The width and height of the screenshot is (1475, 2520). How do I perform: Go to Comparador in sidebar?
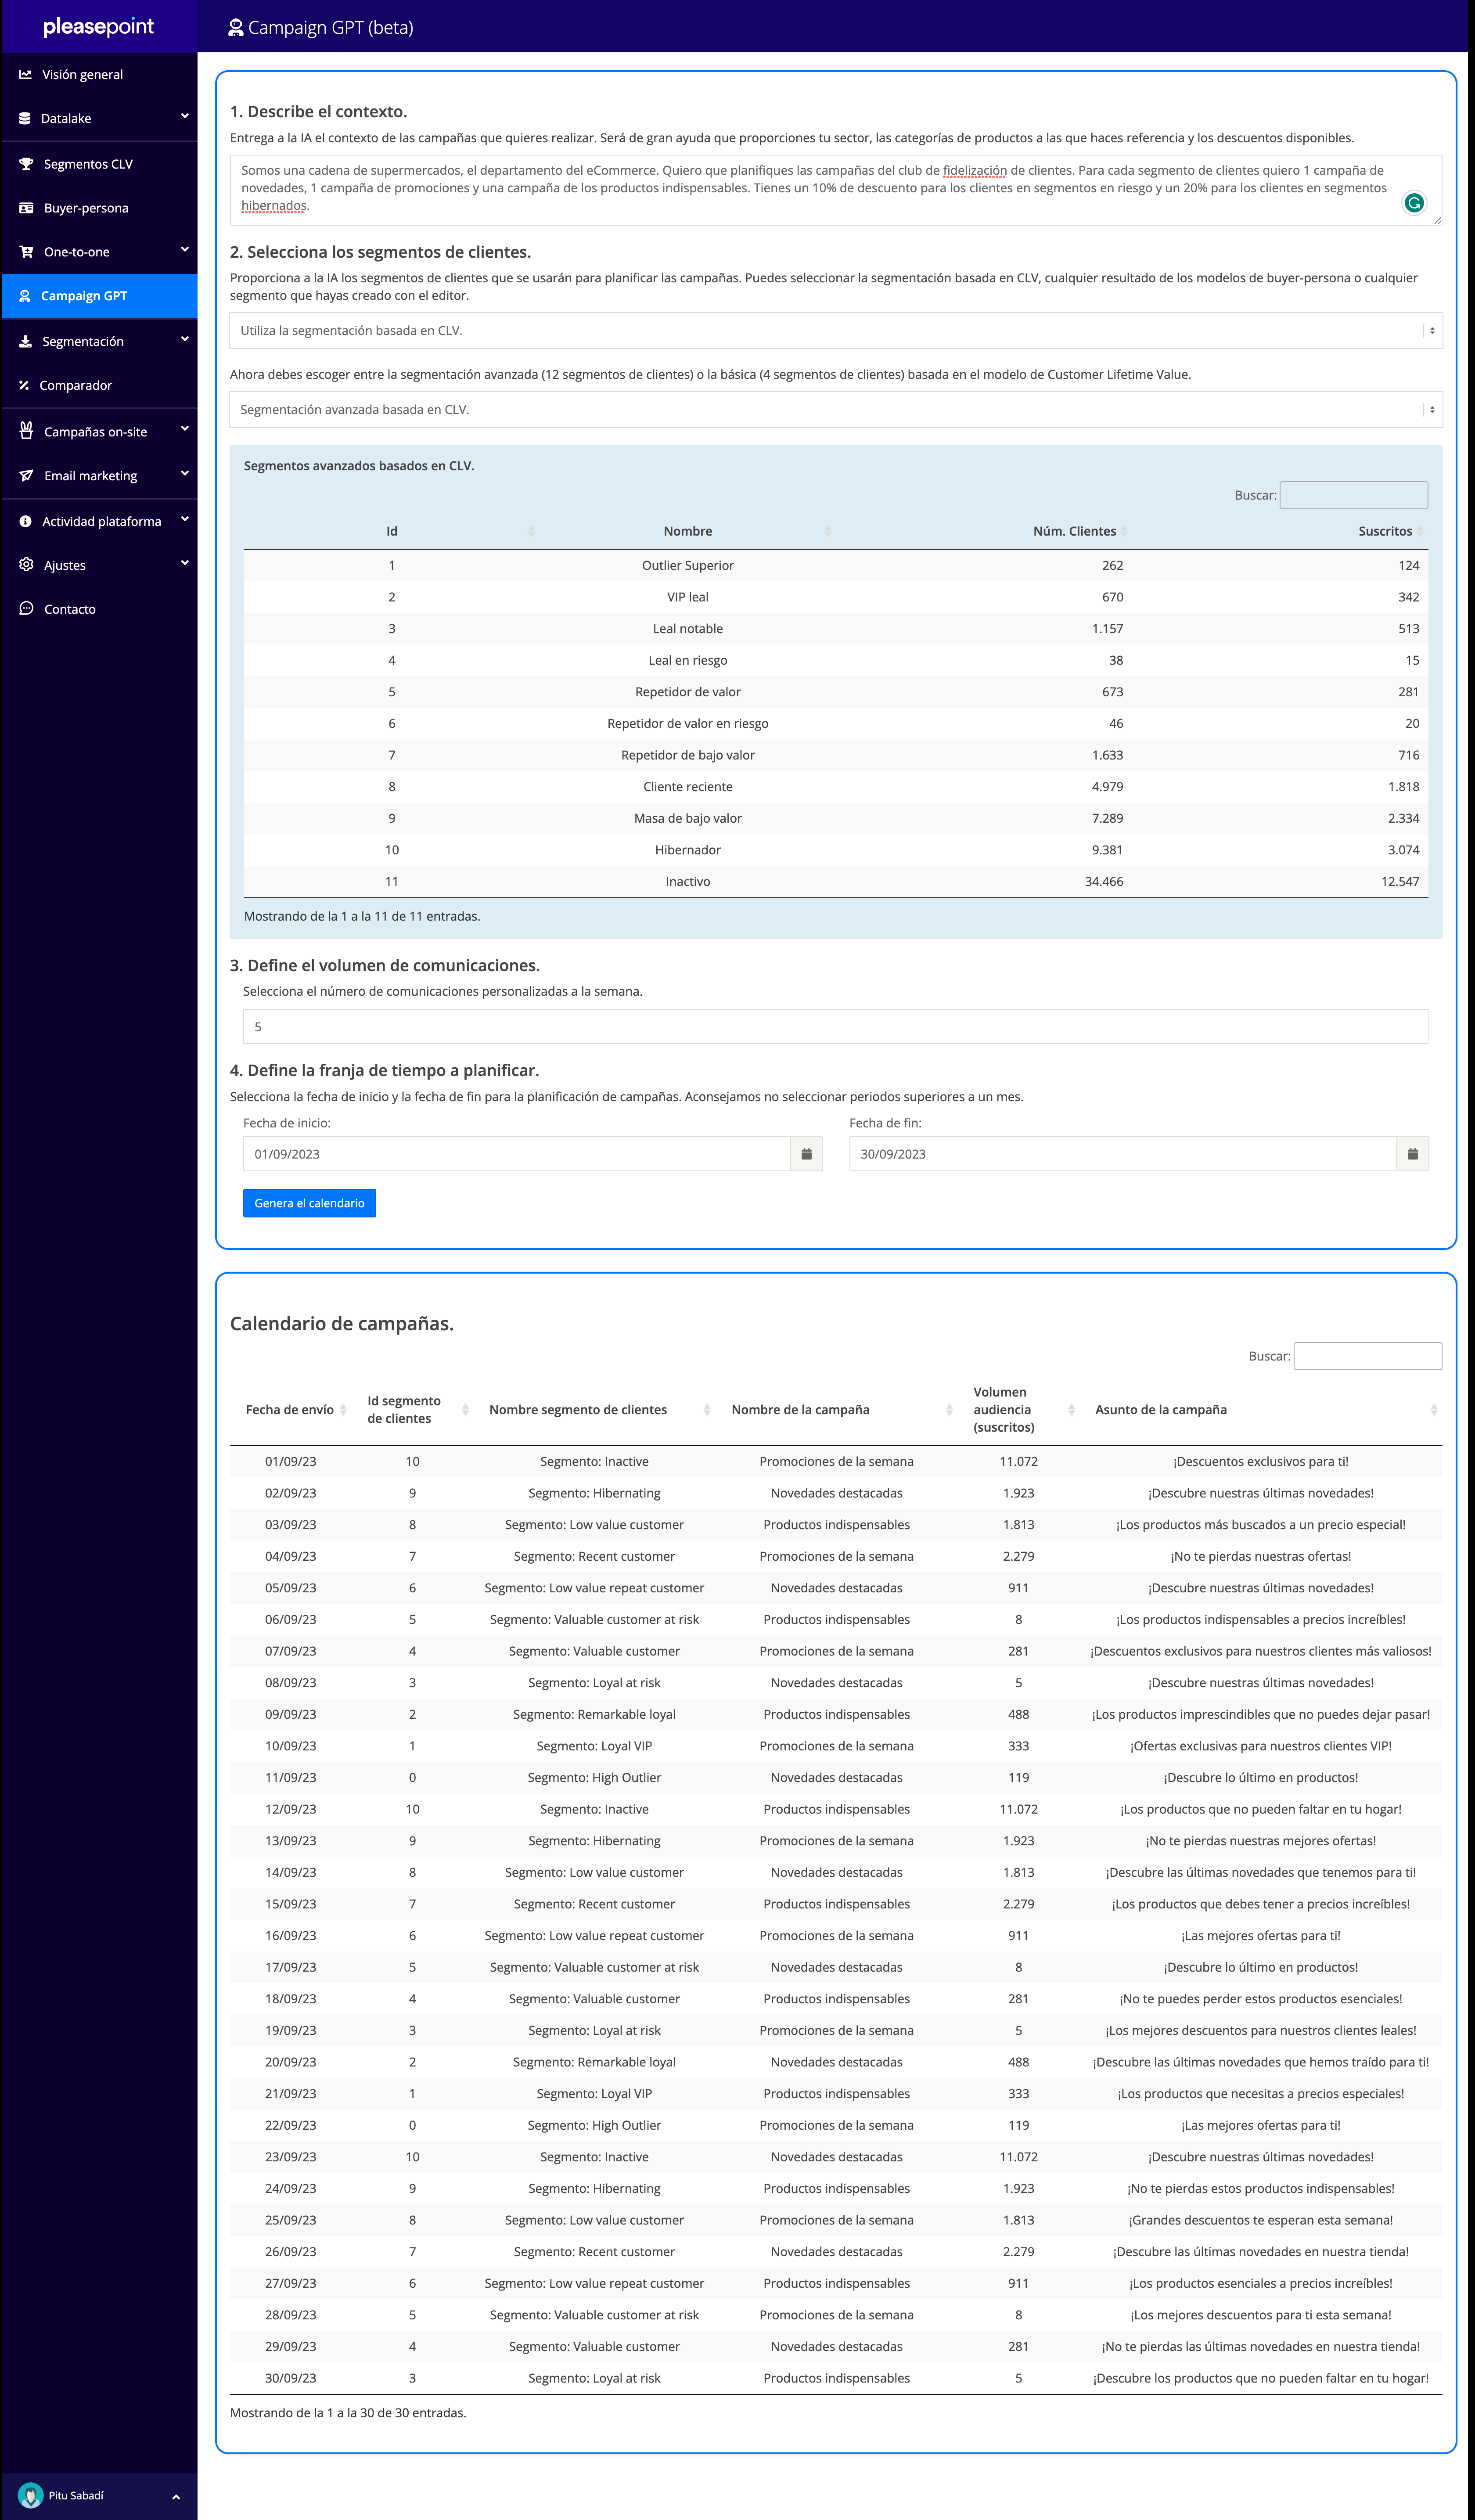pos(75,385)
